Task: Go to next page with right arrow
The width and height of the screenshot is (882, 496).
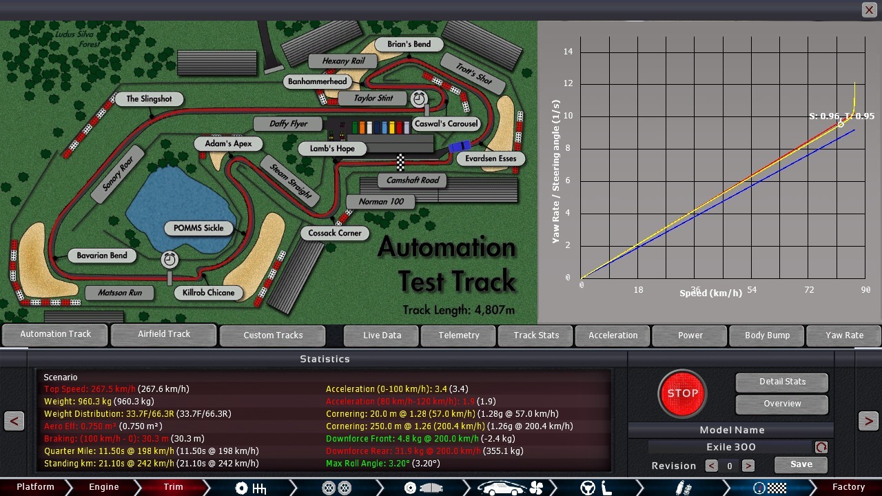Action: pos(868,421)
